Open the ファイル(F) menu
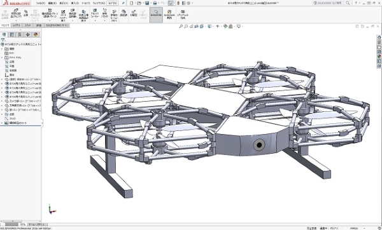This screenshot has height=230, width=382. click(41, 3)
